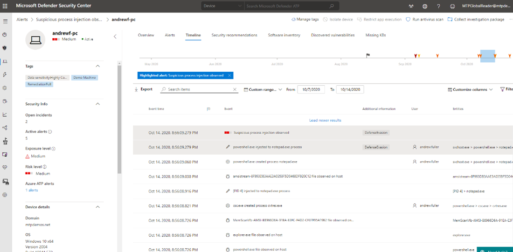This screenshot has height=252, width=513.
Task: Open Incidents shield icon in sidebar
Action: click(x=5, y=48)
